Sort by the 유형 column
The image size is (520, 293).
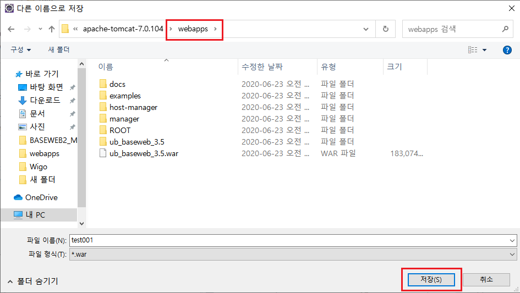pyautogui.click(x=329, y=67)
